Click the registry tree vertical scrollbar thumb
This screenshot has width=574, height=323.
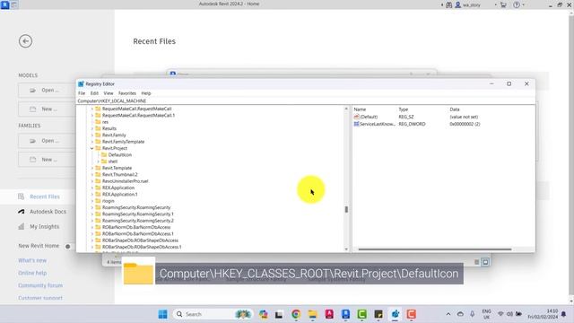[346, 209]
